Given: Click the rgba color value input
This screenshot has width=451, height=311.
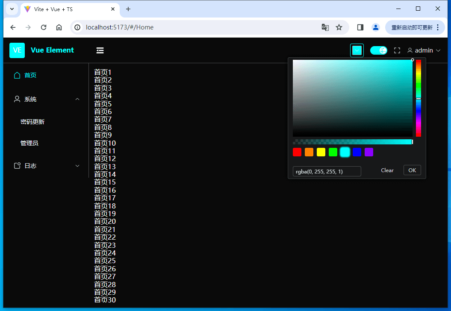Looking at the screenshot, I should click(x=327, y=171).
